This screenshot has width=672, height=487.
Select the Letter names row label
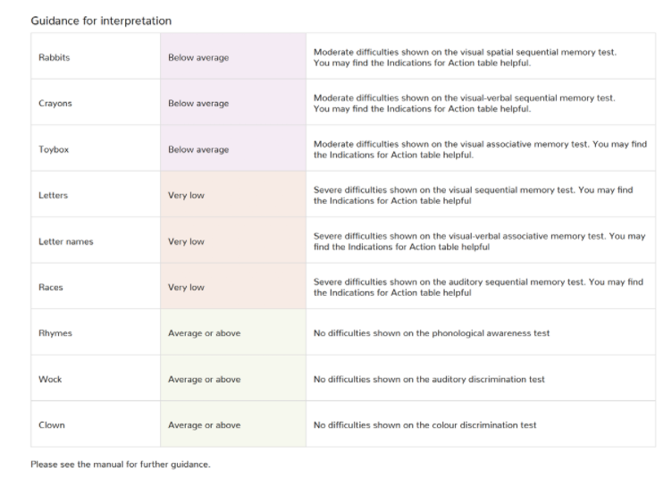click(x=65, y=241)
